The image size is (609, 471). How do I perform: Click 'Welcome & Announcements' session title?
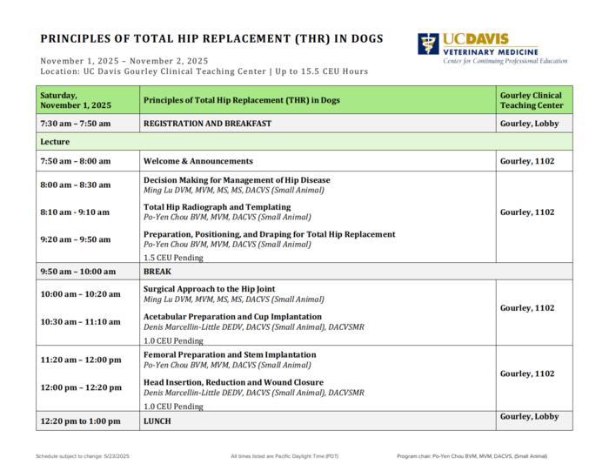click(x=198, y=161)
